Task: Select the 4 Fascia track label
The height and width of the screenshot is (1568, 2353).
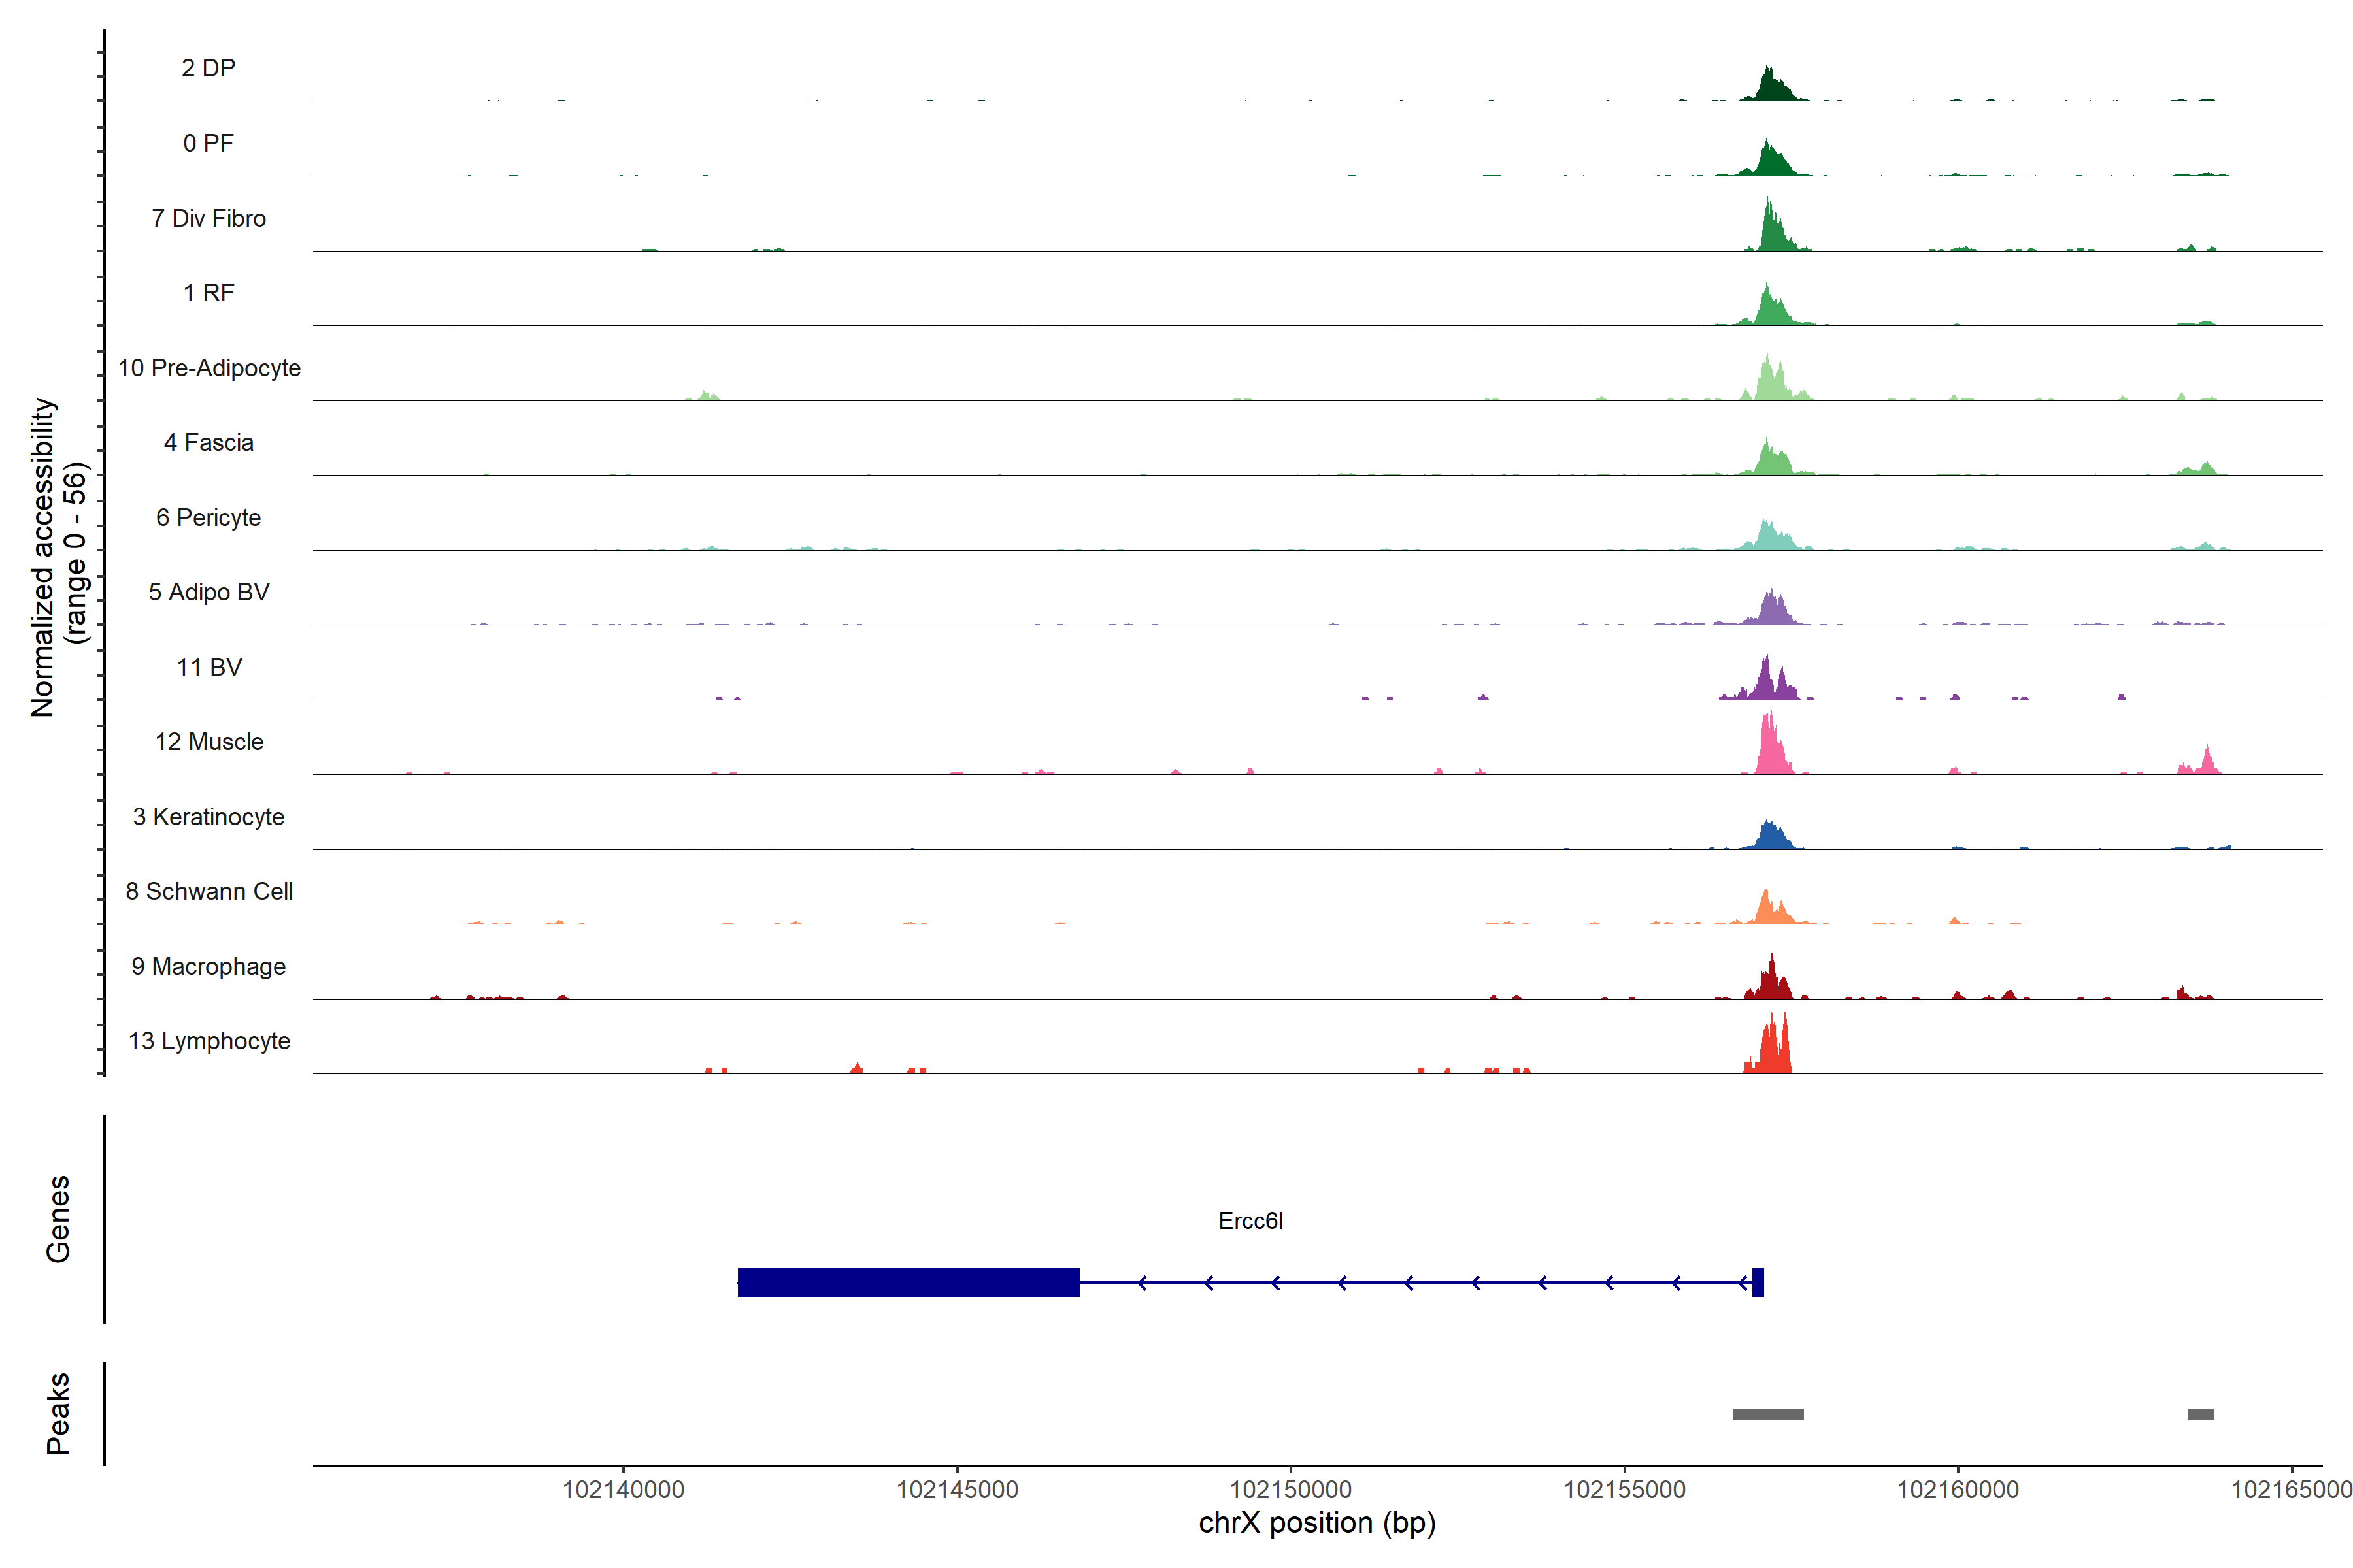Action: (x=208, y=442)
